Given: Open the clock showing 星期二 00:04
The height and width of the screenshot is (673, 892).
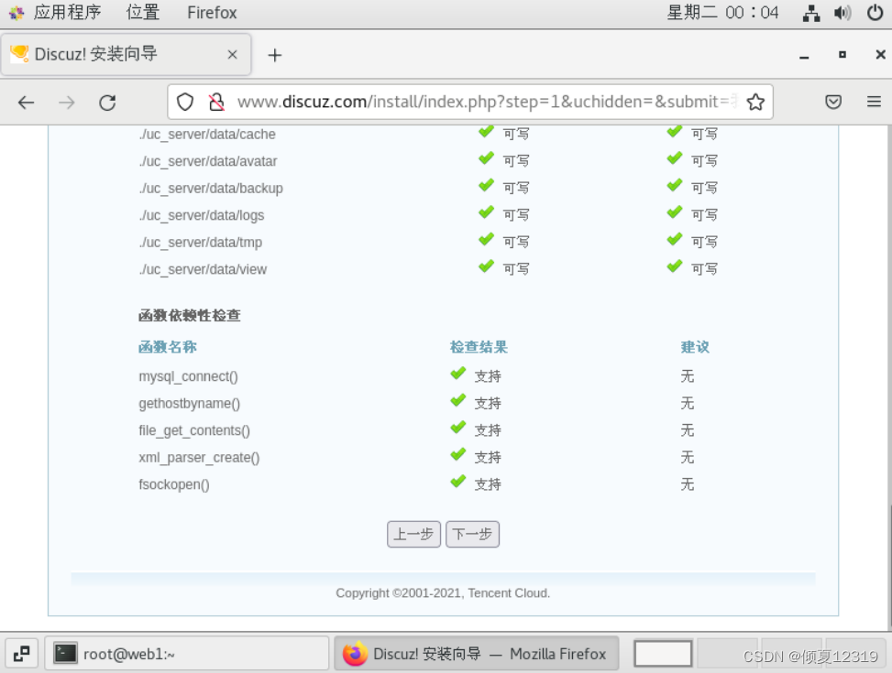Looking at the screenshot, I should [x=722, y=12].
